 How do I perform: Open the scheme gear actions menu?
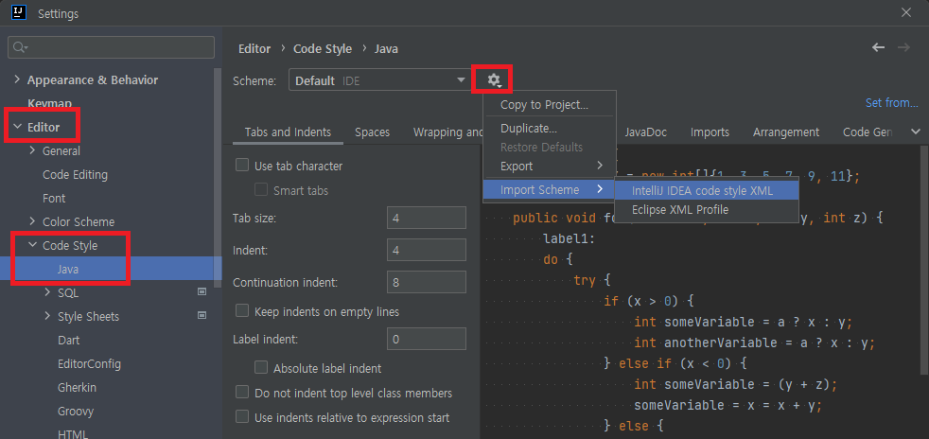(494, 80)
